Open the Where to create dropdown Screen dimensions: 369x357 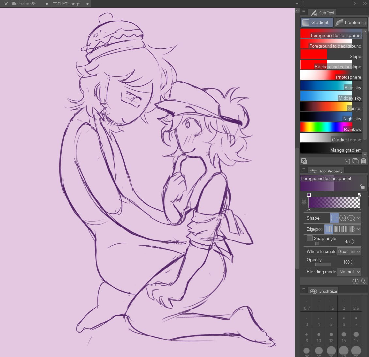coord(349,251)
